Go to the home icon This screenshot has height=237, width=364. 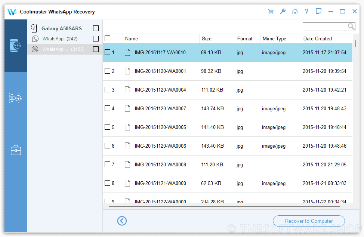click(295, 11)
